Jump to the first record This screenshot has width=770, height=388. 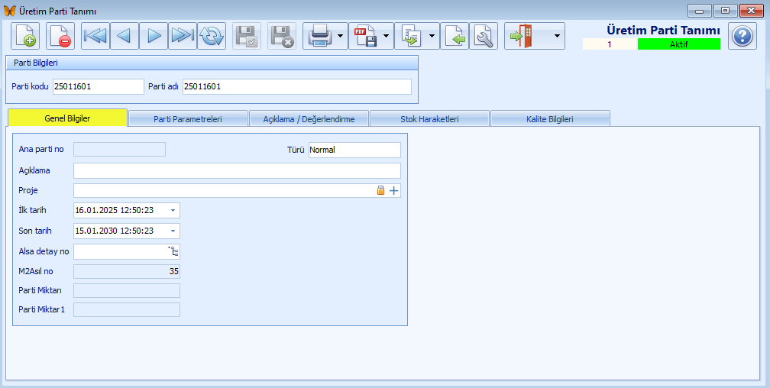[x=95, y=36]
